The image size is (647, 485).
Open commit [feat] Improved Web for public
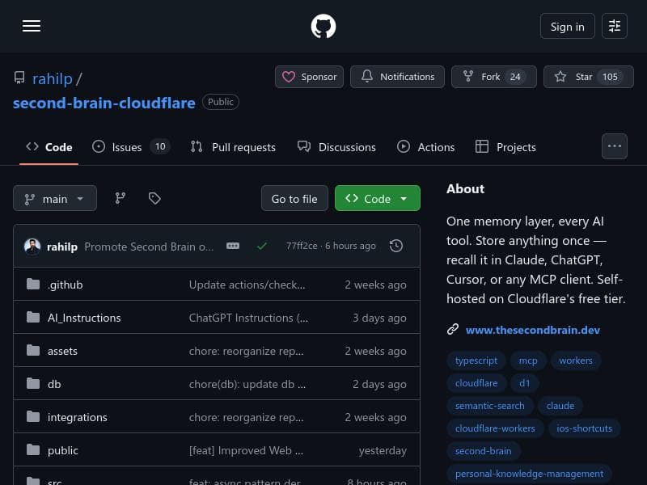point(246,450)
